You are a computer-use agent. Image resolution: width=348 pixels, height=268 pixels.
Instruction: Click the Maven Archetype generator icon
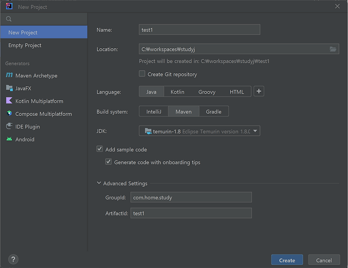click(9, 75)
